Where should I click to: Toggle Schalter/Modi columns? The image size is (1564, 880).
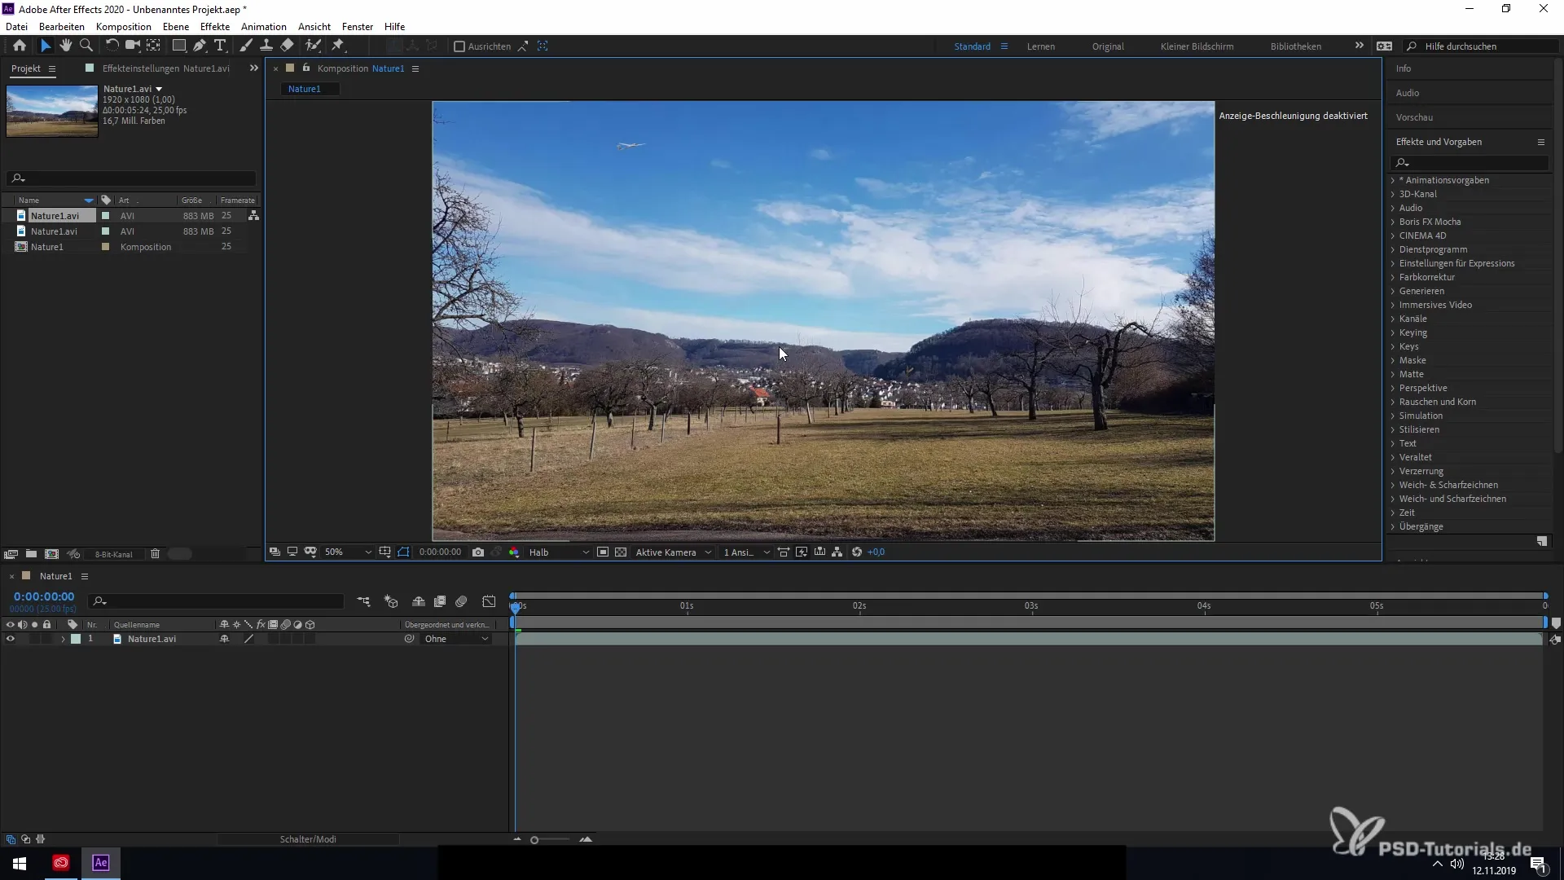click(x=308, y=838)
